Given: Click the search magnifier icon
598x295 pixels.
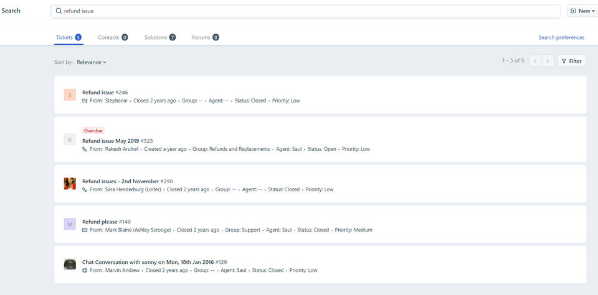Looking at the screenshot, I should coord(59,11).
